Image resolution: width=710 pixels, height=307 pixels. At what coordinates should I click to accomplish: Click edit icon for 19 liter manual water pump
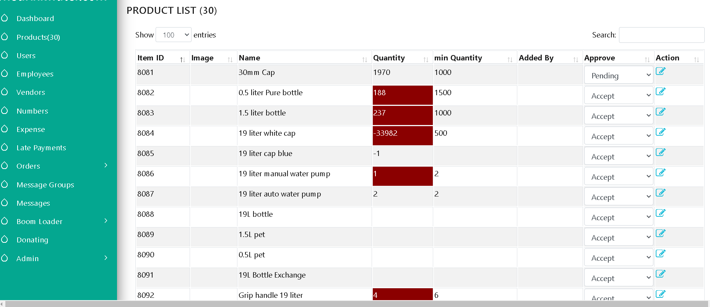point(660,172)
